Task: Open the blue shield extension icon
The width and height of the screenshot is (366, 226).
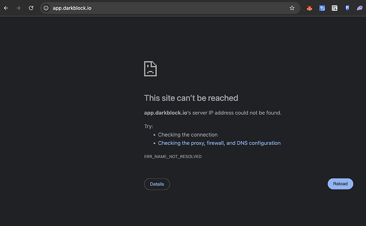Action: [347, 8]
